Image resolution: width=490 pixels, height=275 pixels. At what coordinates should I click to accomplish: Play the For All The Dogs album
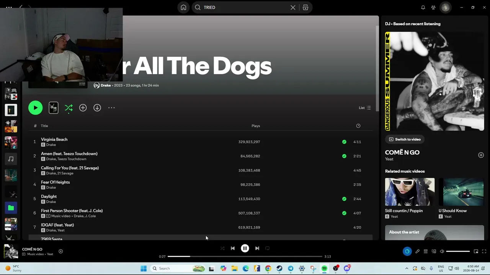[35, 108]
